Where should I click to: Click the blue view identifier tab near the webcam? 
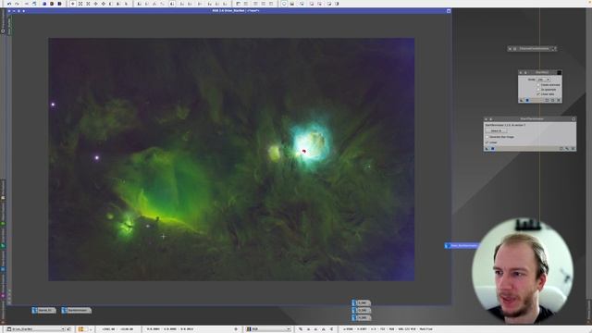[462, 246]
